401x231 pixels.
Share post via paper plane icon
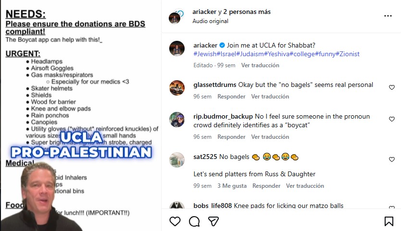[213, 221]
